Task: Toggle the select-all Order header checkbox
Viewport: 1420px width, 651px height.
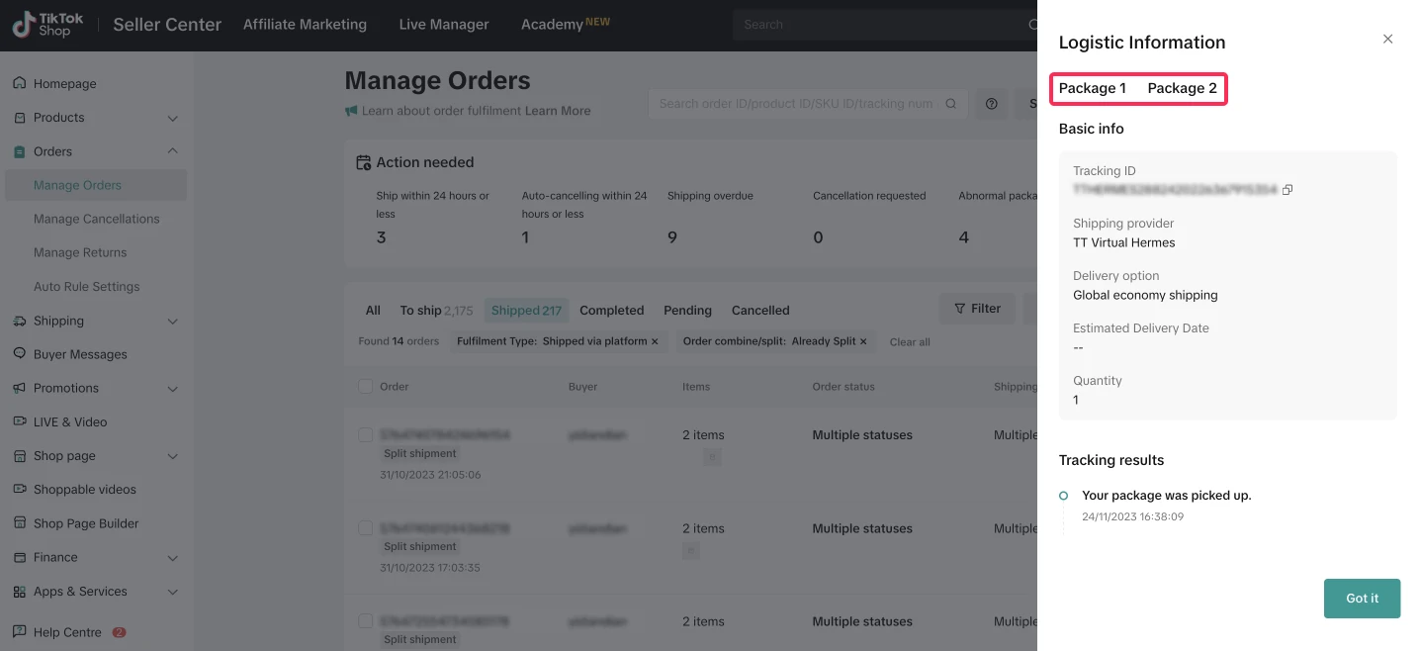Action: coord(366,387)
